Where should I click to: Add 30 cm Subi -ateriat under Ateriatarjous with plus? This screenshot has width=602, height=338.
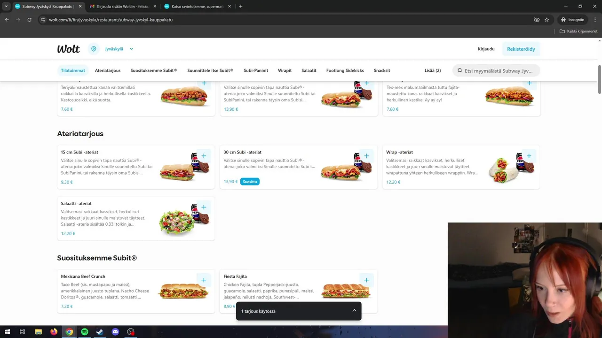(366, 156)
